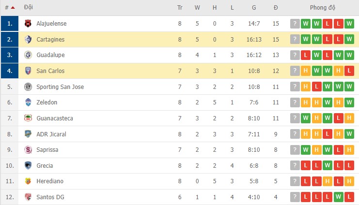Click the Guadalupe team logo
This screenshot has height=205, width=359.
point(28,55)
